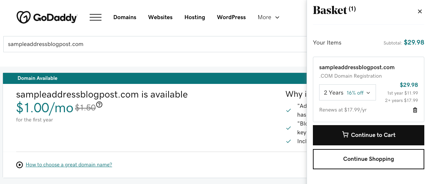This screenshot has height=184, width=428.
Task: Click 'sampleaddressblogpost.com is available' heading
Action: (x=102, y=95)
